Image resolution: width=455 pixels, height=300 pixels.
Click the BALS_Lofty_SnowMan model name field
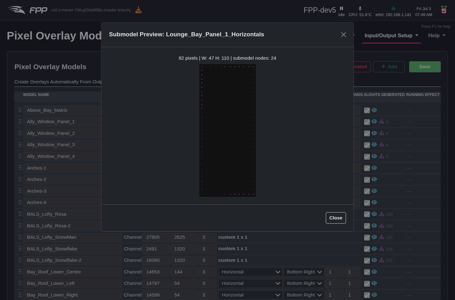[72, 237]
